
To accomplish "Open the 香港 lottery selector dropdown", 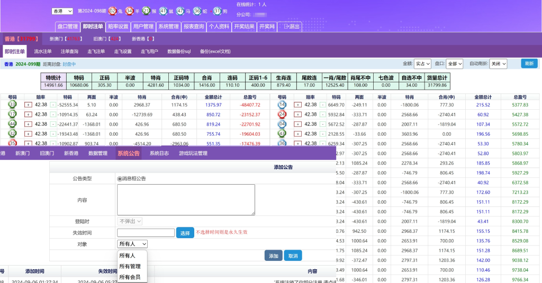I will click(x=62, y=11).
